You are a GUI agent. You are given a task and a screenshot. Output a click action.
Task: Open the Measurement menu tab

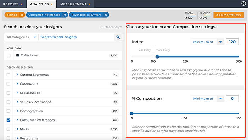pos(75,4)
